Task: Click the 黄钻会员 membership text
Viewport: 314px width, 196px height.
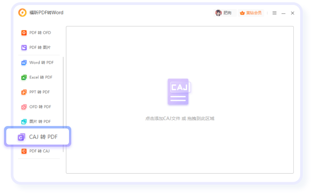Action: pos(254,13)
